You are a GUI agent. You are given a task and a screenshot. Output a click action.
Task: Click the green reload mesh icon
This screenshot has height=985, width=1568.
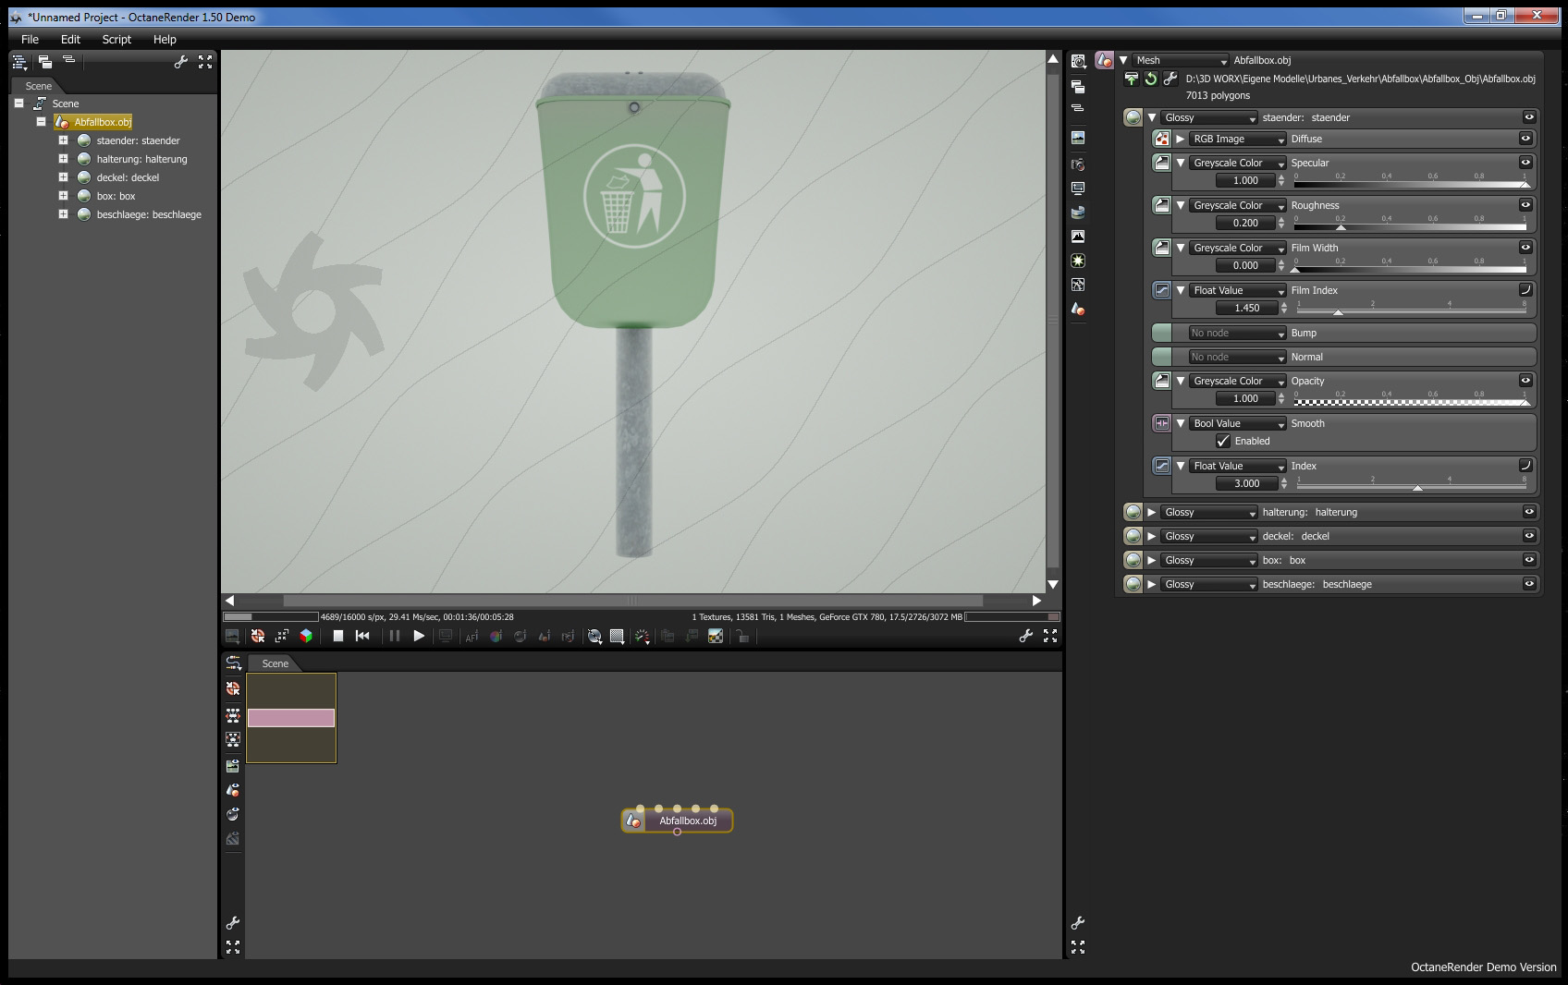pyautogui.click(x=1150, y=79)
